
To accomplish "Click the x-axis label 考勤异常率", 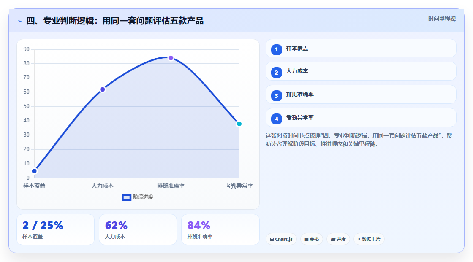I will [239, 186].
